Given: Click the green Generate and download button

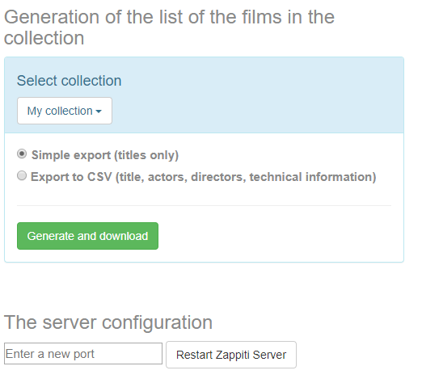Looking at the screenshot, I should click(x=87, y=236).
